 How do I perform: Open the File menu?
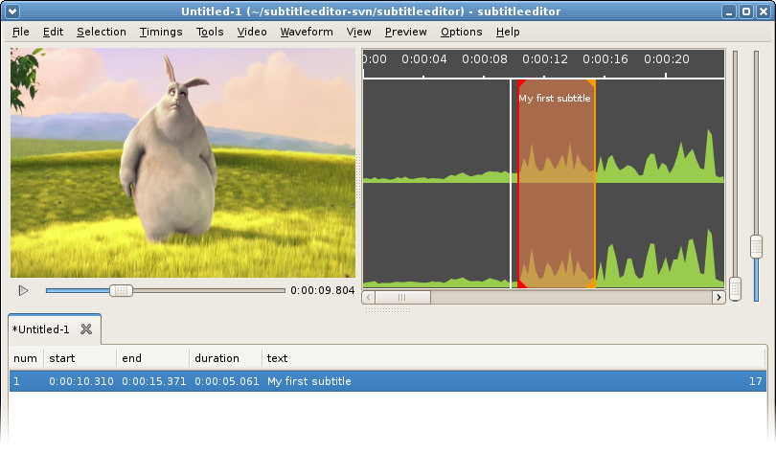(20, 33)
